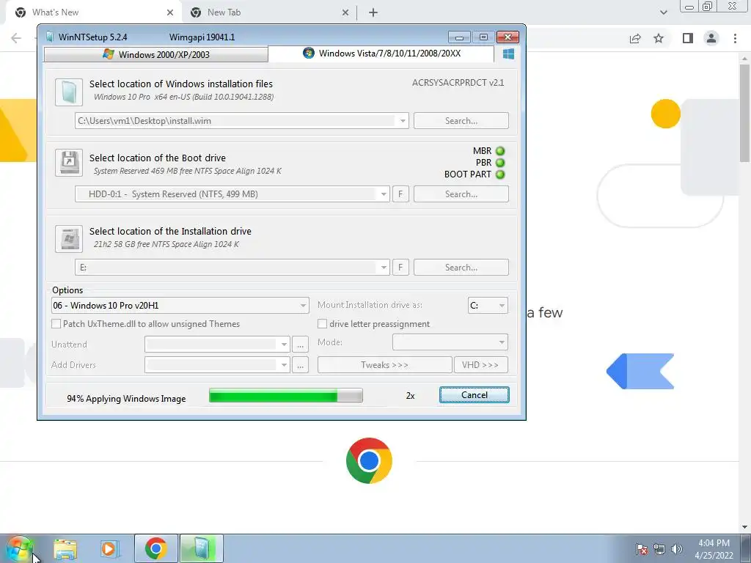
Task: Open a new Chrome tab with plus
Action: point(373,12)
